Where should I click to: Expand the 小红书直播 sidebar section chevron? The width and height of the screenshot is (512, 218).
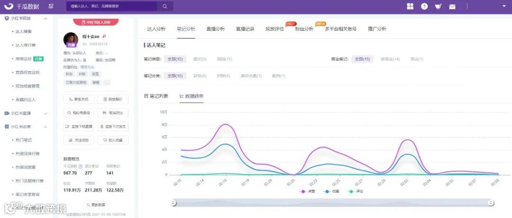coord(46,113)
